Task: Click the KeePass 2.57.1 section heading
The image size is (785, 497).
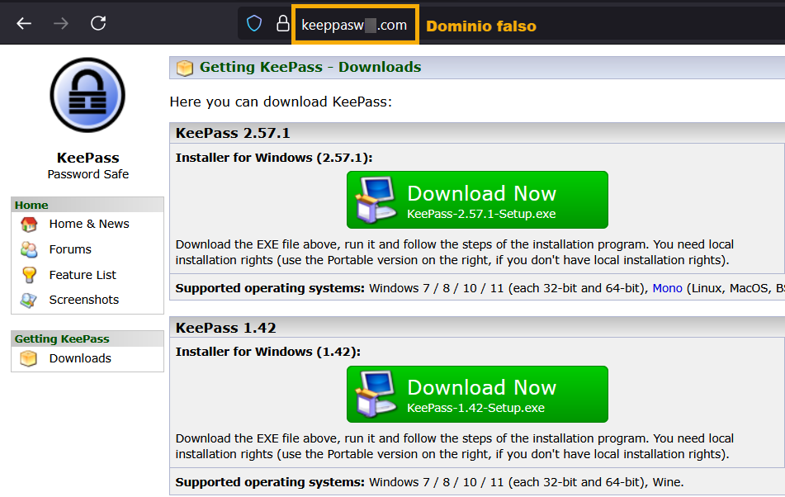Action: pyautogui.click(x=233, y=133)
